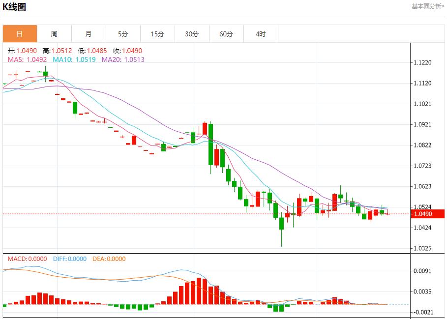The width and height of the screenshot is (447, 319).
Task: Click the MA10 indicator label
Action: [74, 59]
